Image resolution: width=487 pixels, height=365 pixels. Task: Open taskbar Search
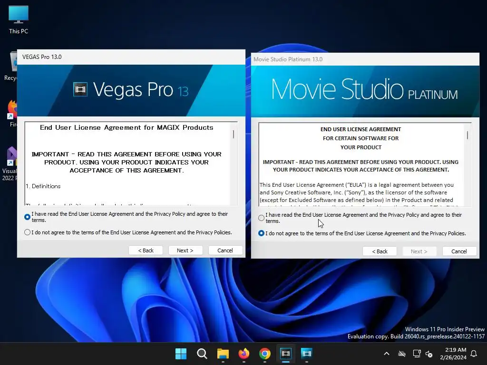pyautogui.click(x=202, y=354)
